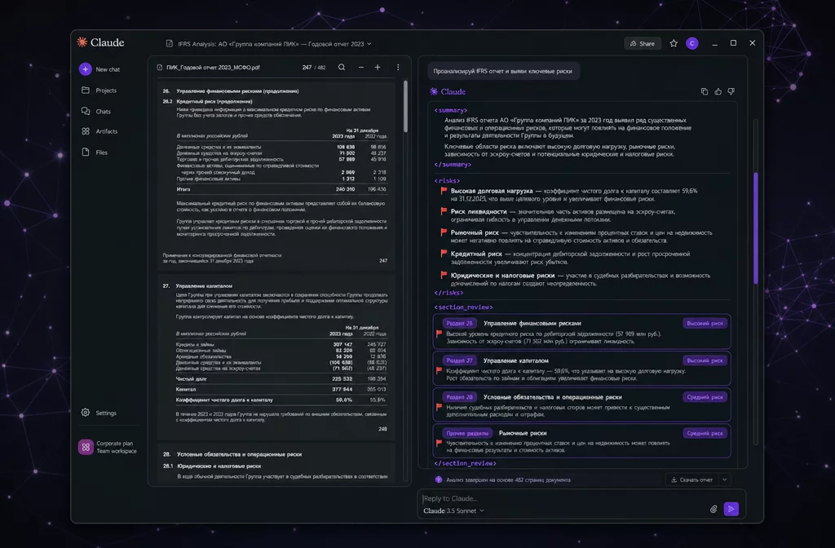
Task: Start a new chat with the plus icon
Action: [85, 69]
